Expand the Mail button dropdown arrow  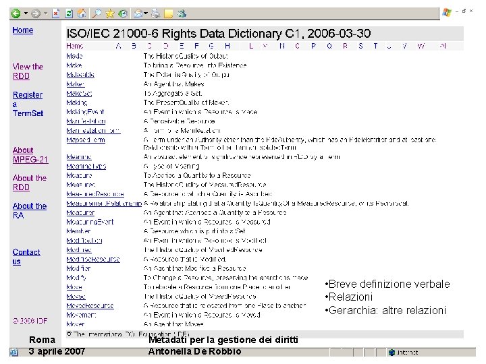146,13
